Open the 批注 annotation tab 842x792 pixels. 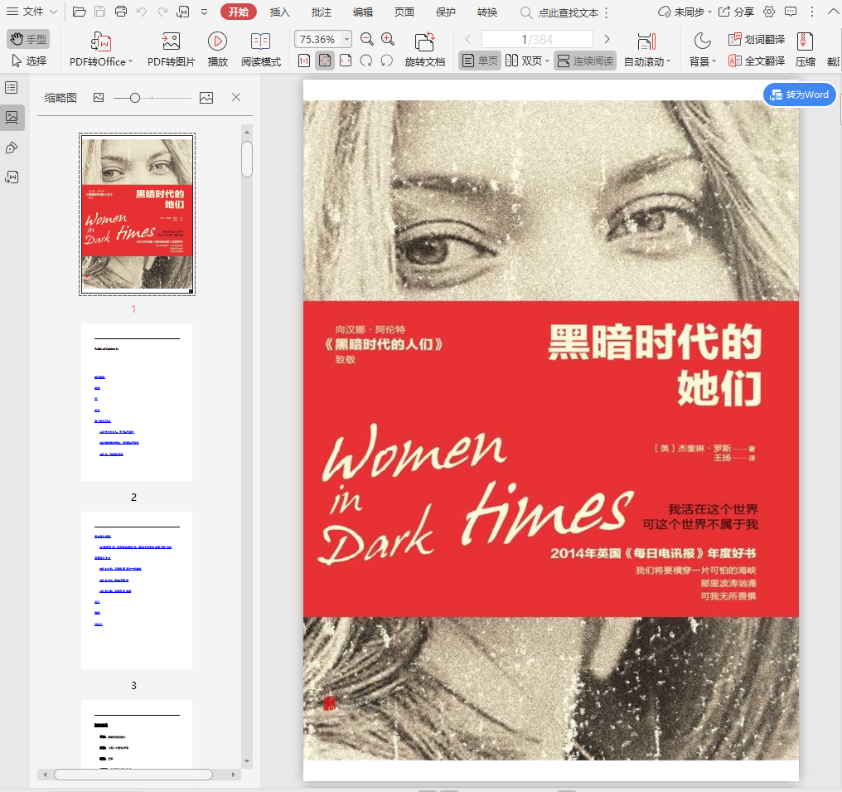[x=322, y=12]
